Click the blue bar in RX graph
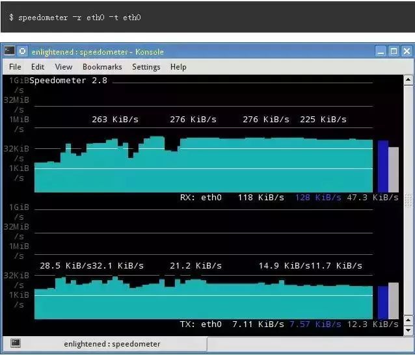 pyautogui.click(x=383, y=166)
